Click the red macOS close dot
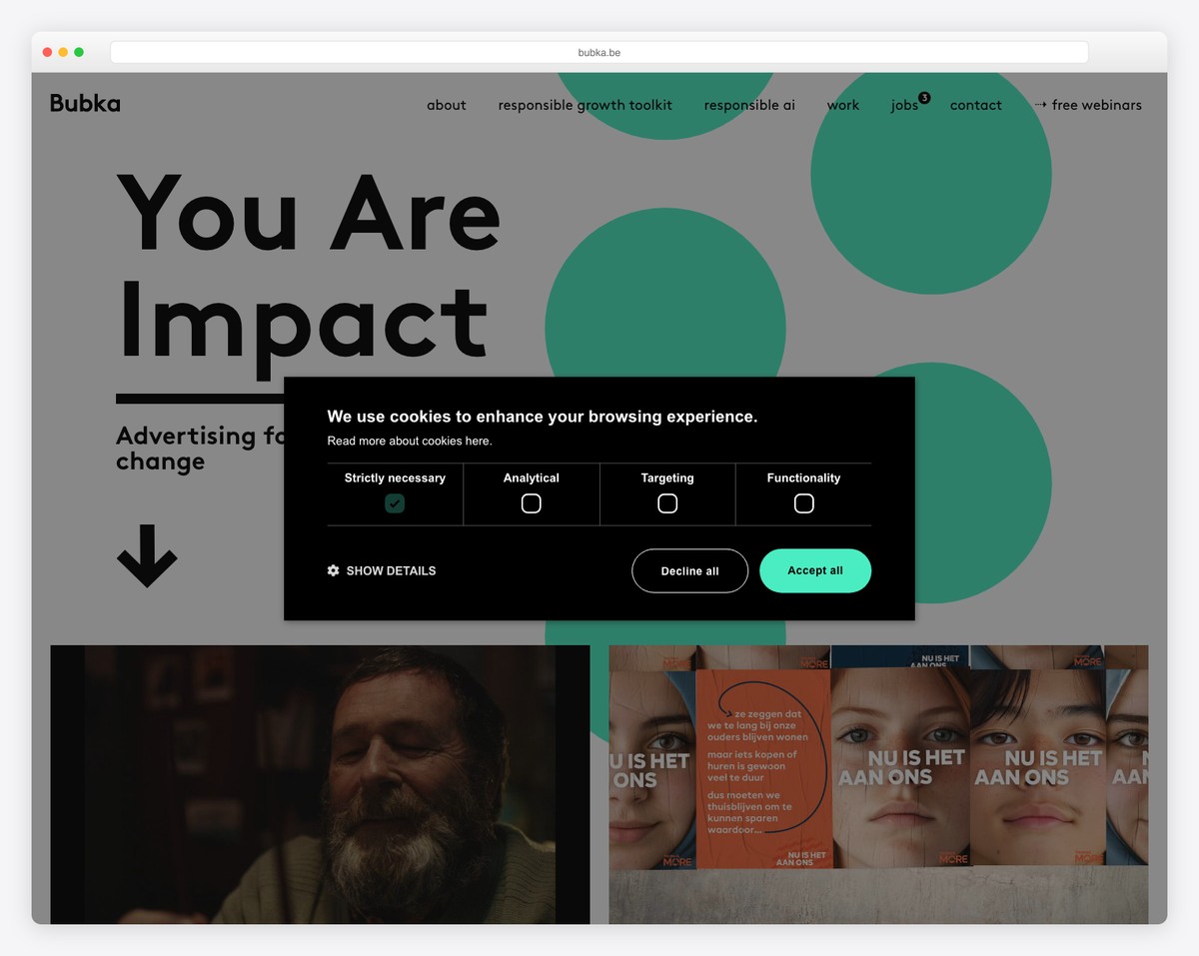The image size is (1199, 956). pos(47,52)
